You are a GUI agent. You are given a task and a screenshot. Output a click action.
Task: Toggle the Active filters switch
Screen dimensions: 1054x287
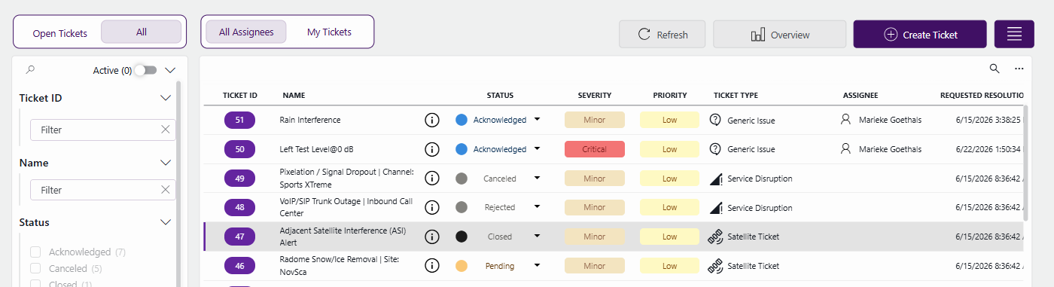pyautogui.click(x=145, y=70)
